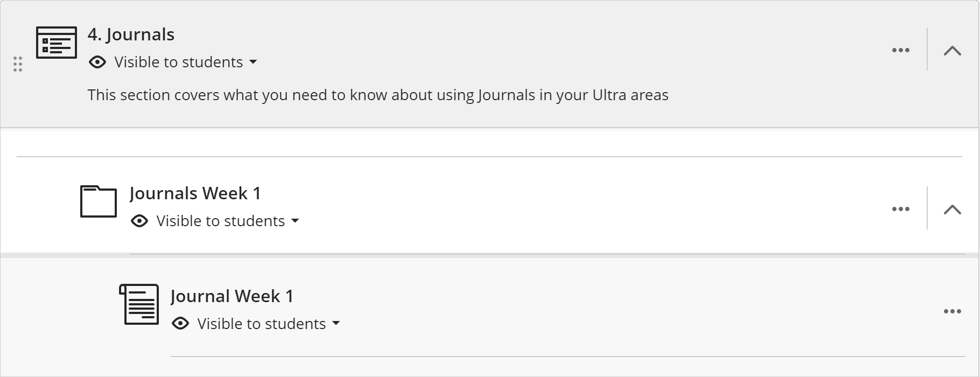
Task: Open more options for Journal Week 1 item
Action: pyautogui.click(x=952, y=311)
